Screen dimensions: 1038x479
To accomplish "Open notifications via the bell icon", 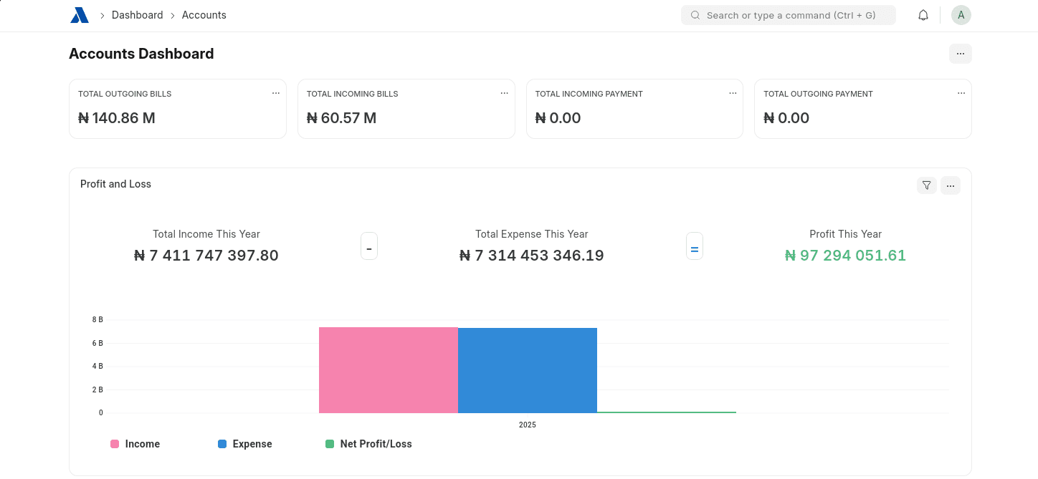I will pos(923,14).
